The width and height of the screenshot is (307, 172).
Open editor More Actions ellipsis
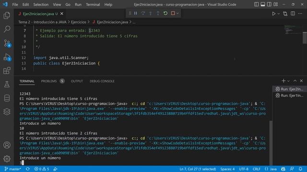(300, 13)
